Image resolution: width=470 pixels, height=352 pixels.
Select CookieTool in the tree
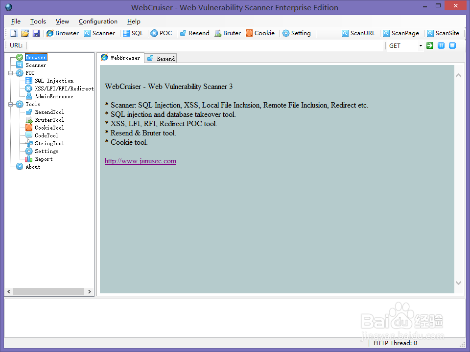pyautogui.click(x=49, y=128)
